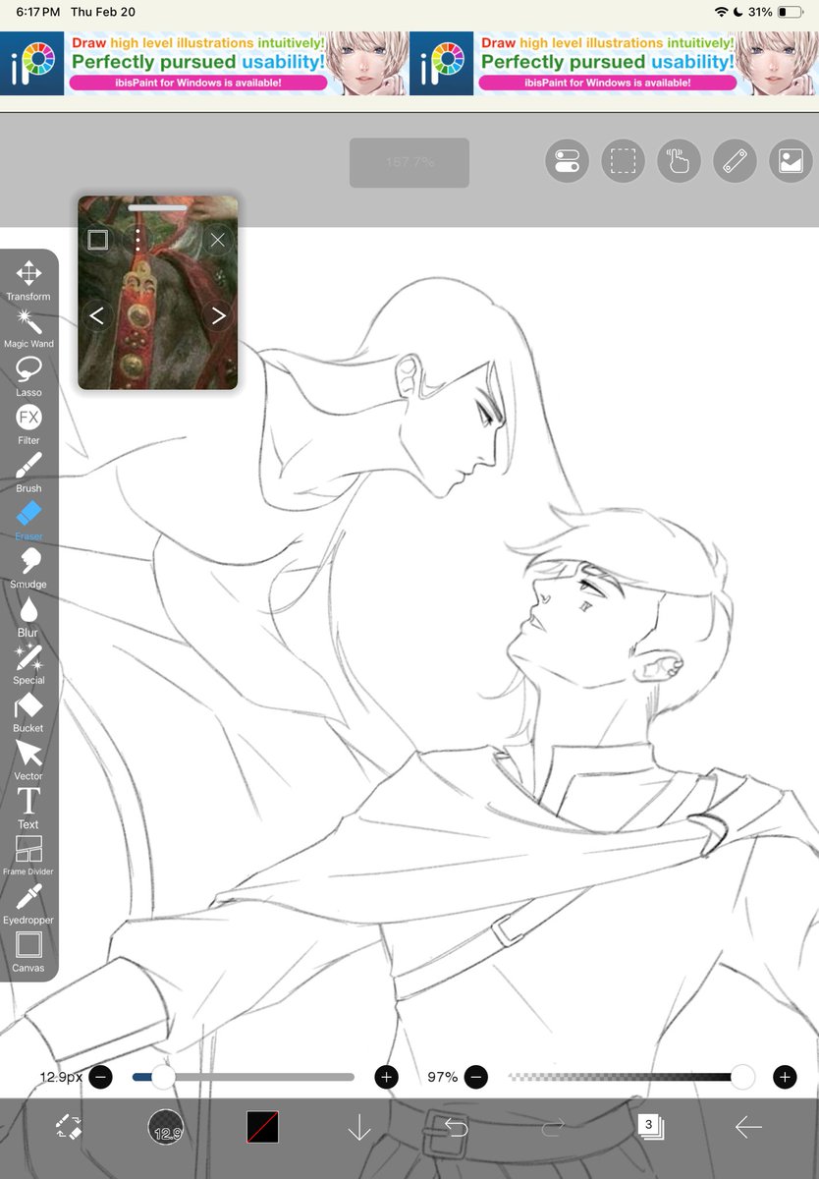
Task: Increase opacity with plus button
Action: point(785,1077)
